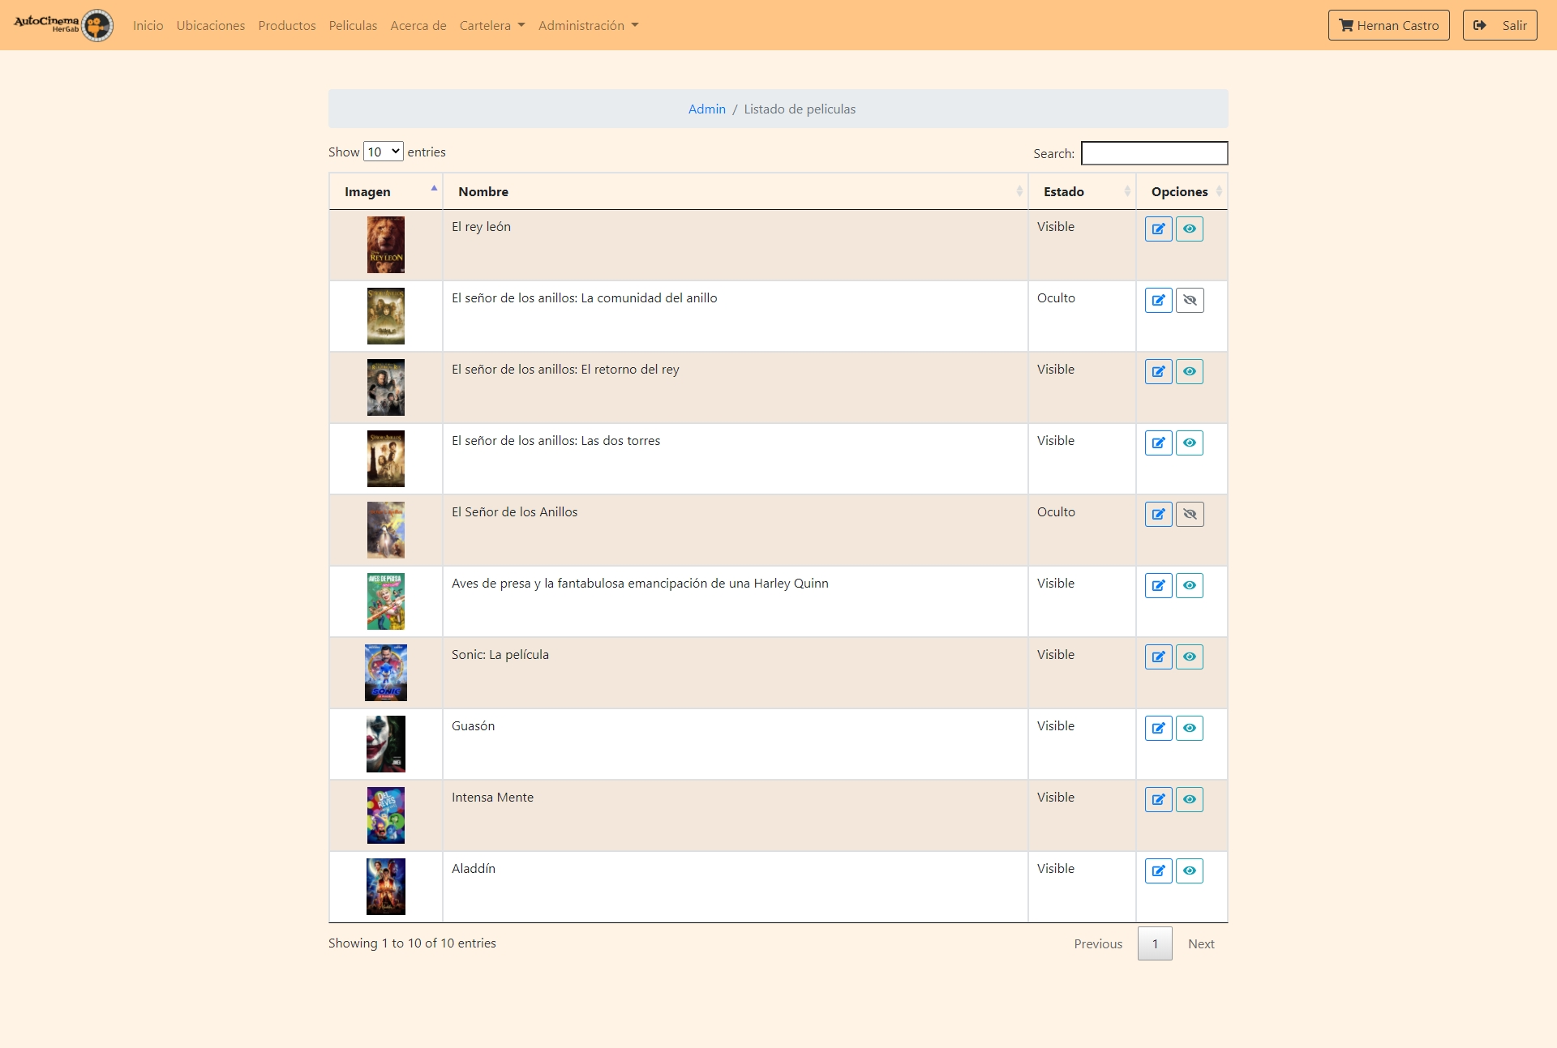
Task: Log out with the Salir button
Action: pyautogui.click(x=1499, y=25)
